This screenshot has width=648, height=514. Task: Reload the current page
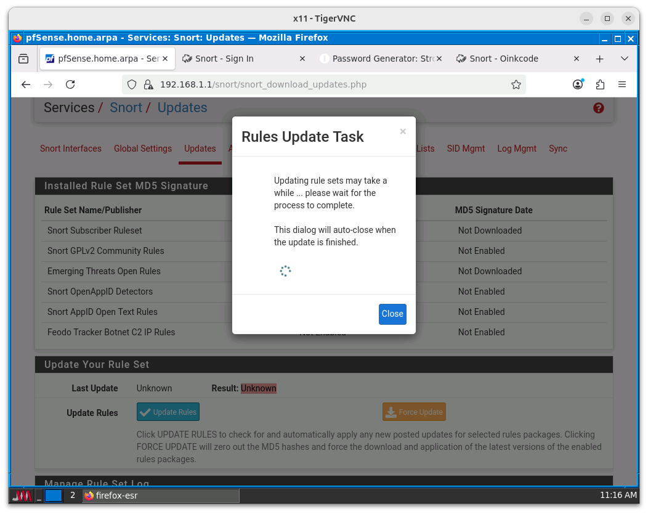[70, 84]
